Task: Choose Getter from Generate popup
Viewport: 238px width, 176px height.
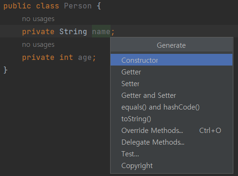Action: [x=171, y=72]
